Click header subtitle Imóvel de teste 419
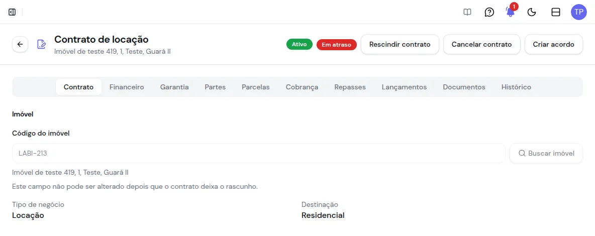 113,51
